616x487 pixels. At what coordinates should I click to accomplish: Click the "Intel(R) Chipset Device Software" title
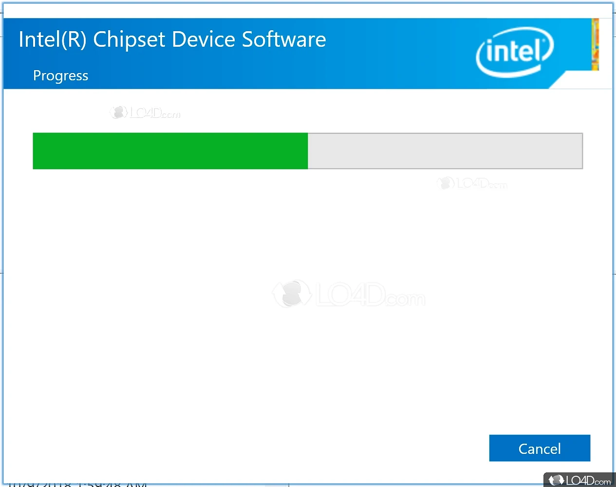click(172, 39)
